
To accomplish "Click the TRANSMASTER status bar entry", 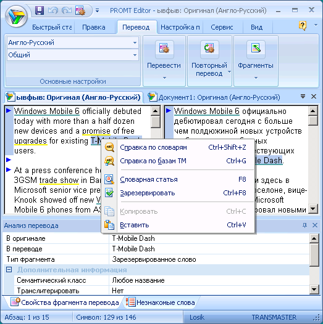I will pos(274,317).
